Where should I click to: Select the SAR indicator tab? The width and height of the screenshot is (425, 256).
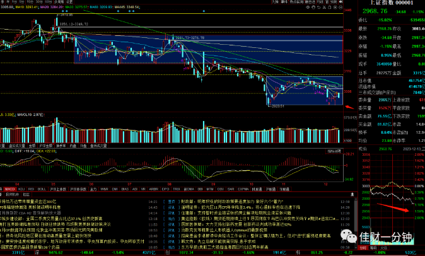click(231, 189)
